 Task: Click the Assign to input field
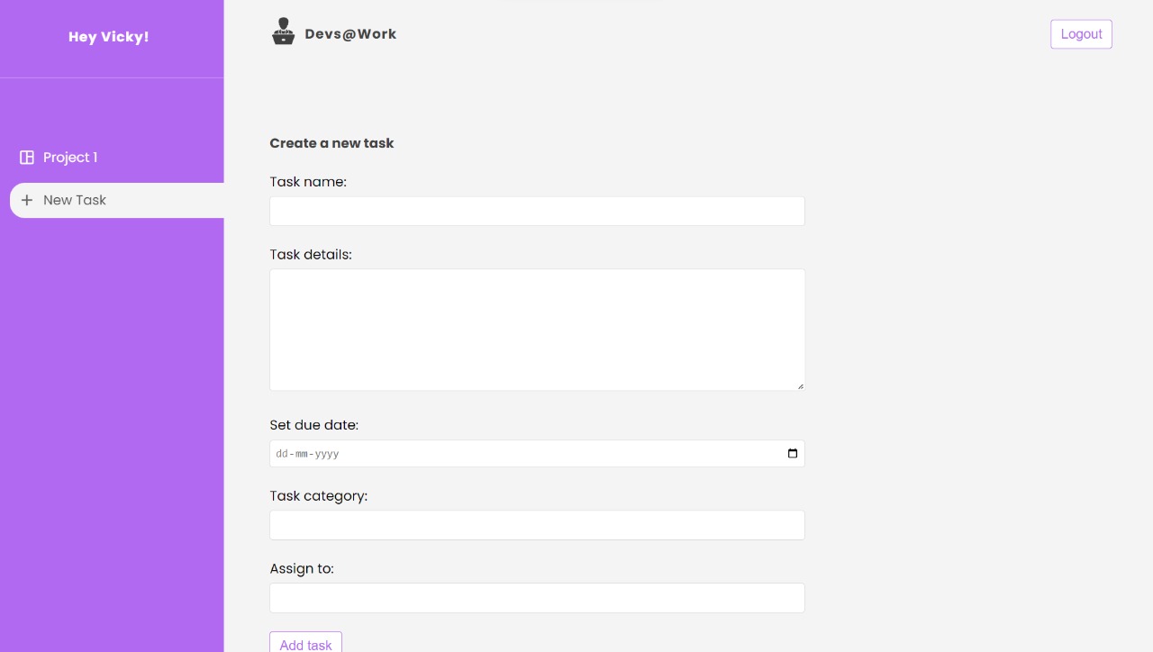pos(537,597)
